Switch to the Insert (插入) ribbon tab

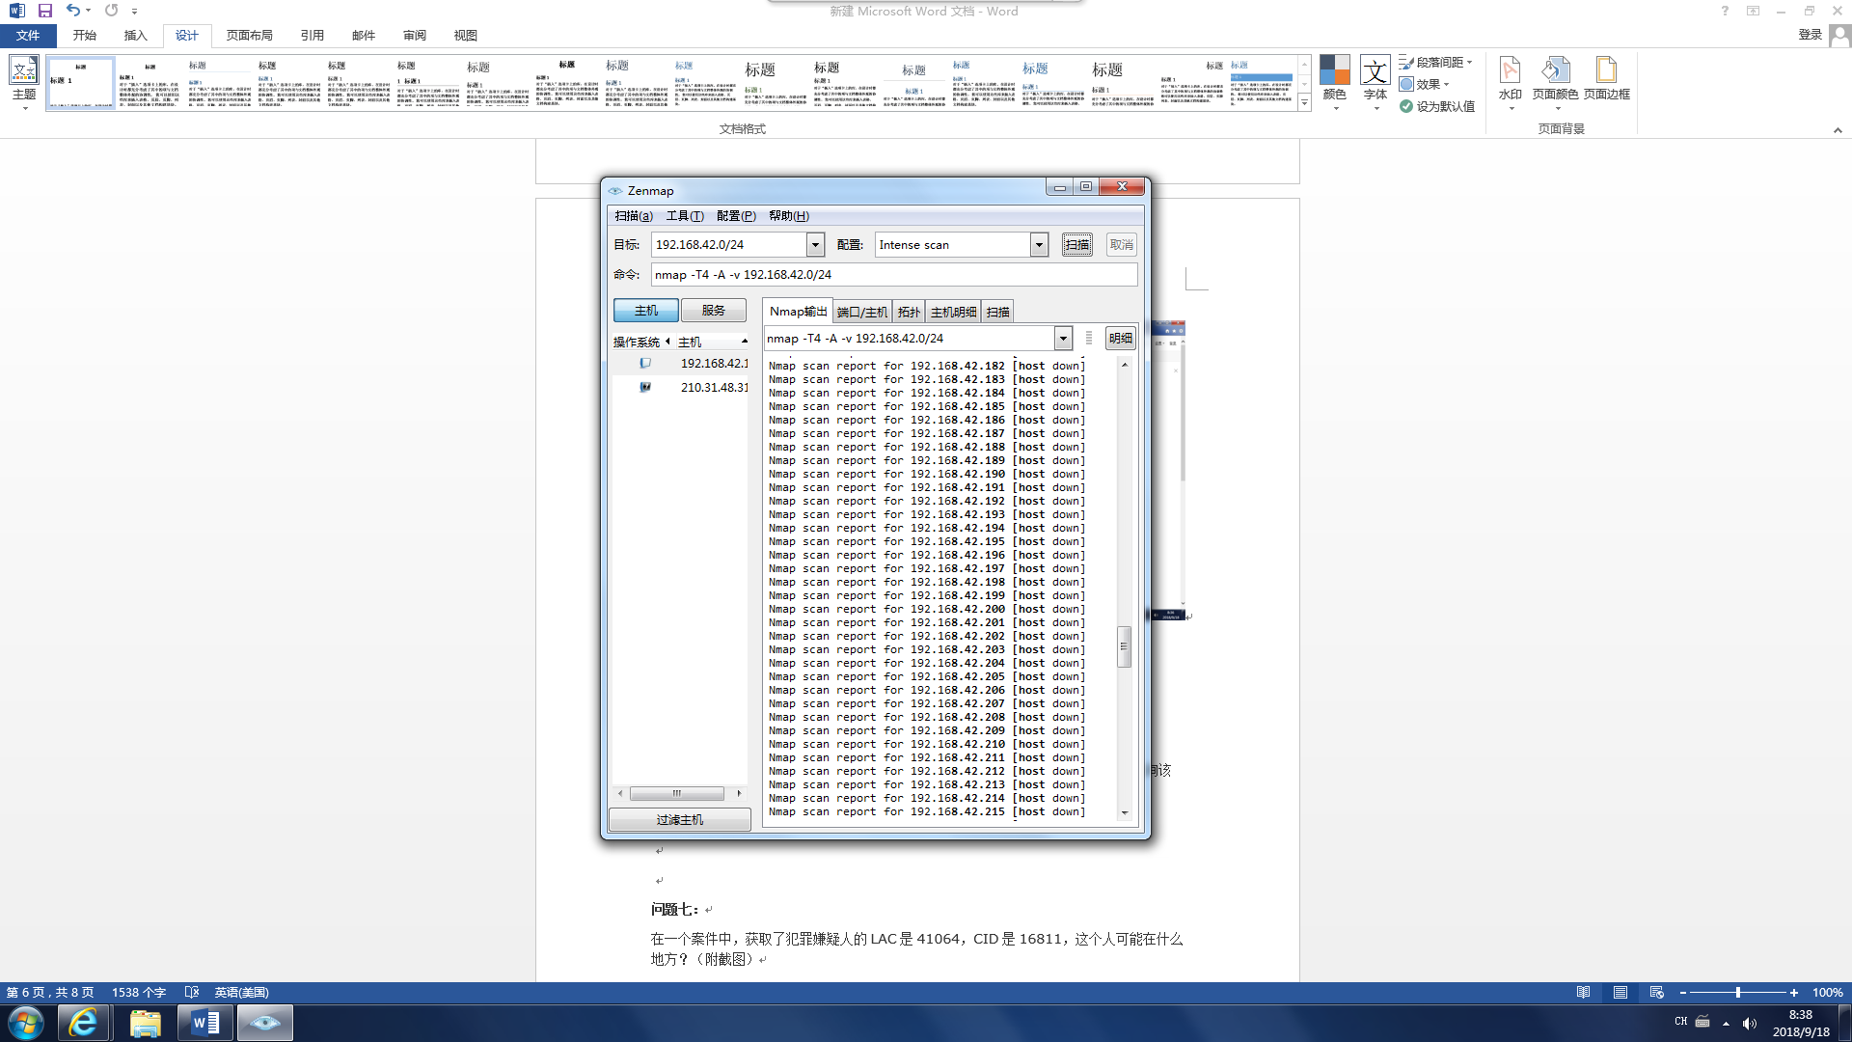(136, 35)
